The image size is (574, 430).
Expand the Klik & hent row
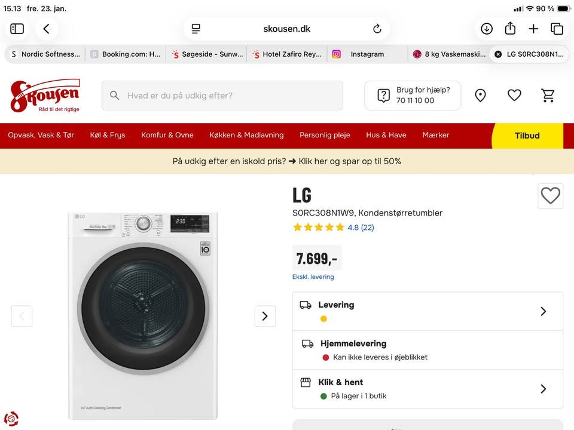coord(543,389)
